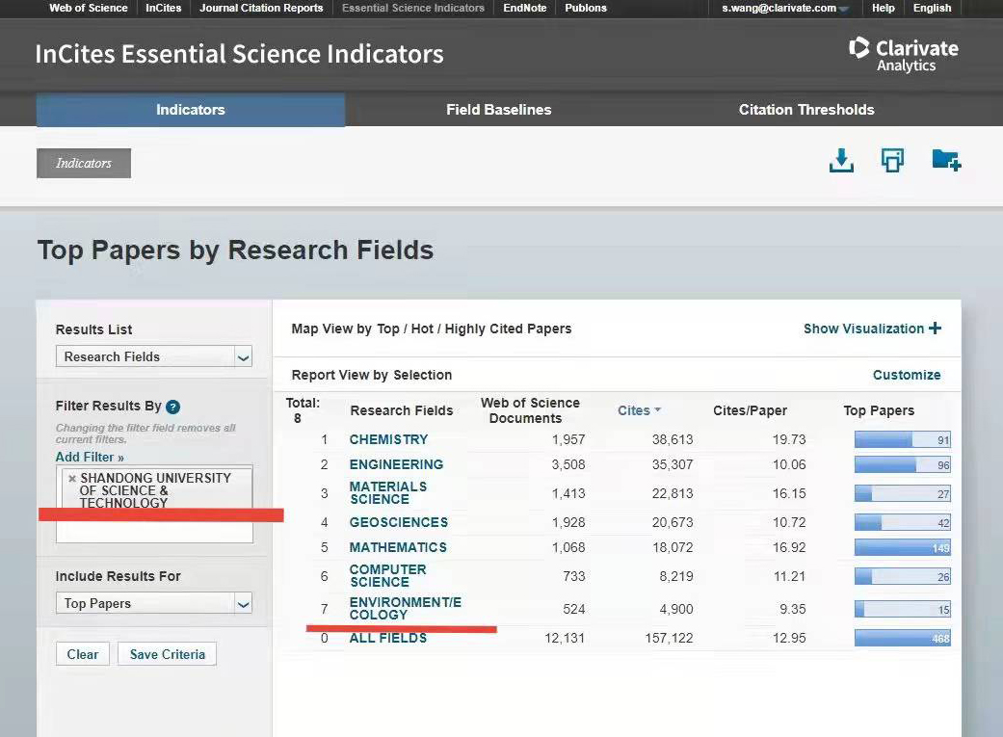The width and height of the screenshot is (1003, 737).
Task: Expand the s.wang@clarivate.com account menu
Action: (844, 9)
